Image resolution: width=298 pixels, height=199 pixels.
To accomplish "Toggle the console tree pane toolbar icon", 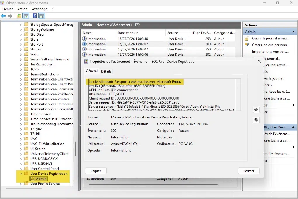I will 26,16.
